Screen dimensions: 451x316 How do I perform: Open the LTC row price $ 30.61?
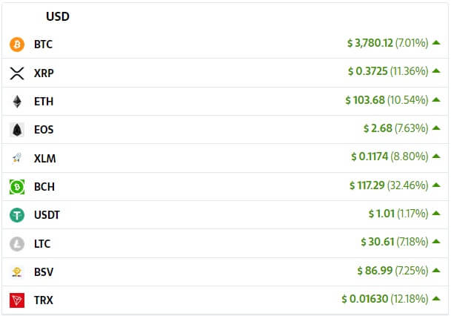point(378,242)
